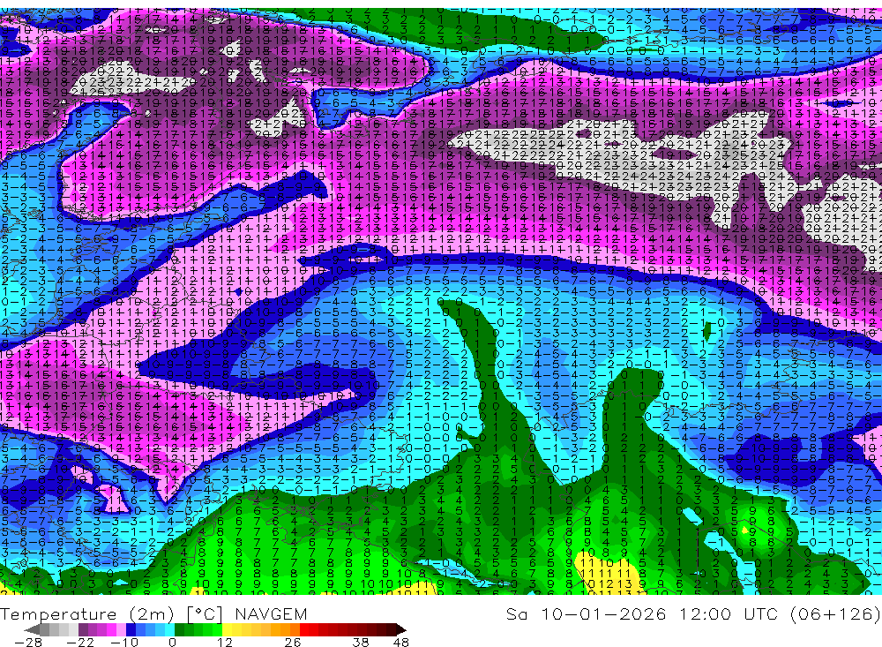Click the "NAVGEM" model name
Image resolution: width=882 pixels, height=647 pixels.
(271, 613)
